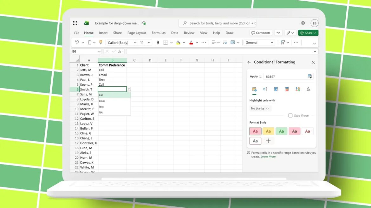Toggle Bold formatting in the toolbar
The width and height of the screenshot is (371, 208).
pyautogui.click(x=158, y=42)
